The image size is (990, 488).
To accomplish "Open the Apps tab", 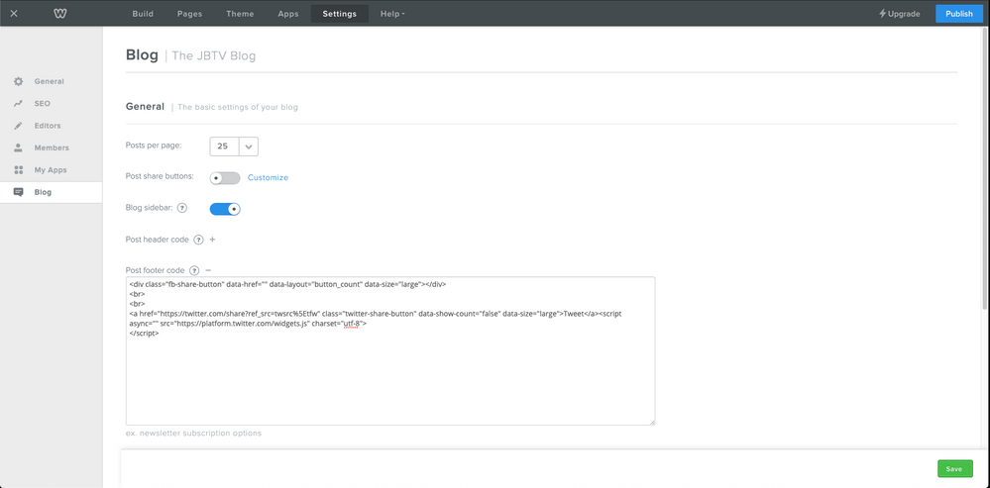I will click(x=288, y=14).
